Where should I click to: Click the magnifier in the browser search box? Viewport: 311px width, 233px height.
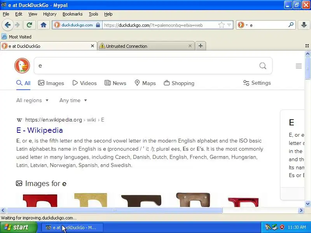click(291, 25)
